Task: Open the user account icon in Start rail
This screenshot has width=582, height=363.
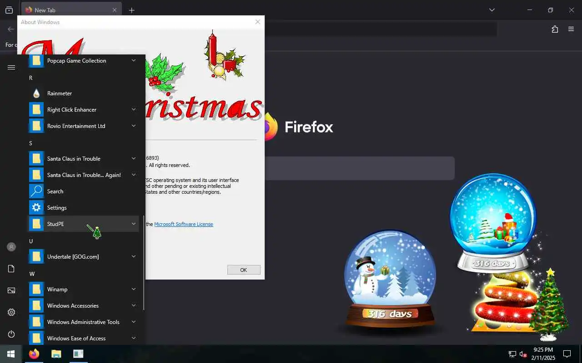Action: tap(11, 247)
